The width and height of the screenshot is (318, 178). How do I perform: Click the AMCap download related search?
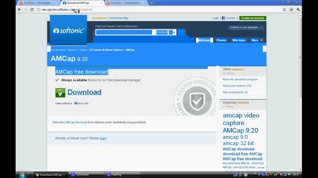pyautogui.click(x=238, y=149)
